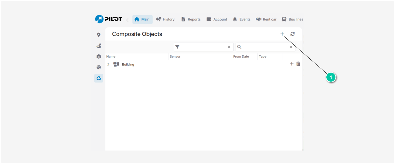Image resolution: width=395 pixels, height=164 pixels.
Task: Click the PILOT logo
Action: [108, 19]
